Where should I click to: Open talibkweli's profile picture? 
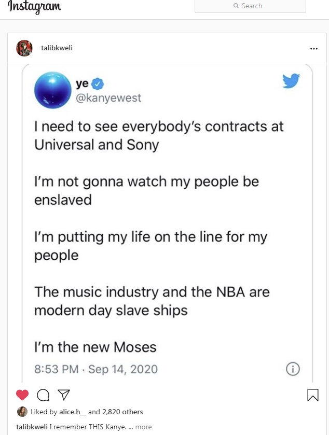coord(24,48)
